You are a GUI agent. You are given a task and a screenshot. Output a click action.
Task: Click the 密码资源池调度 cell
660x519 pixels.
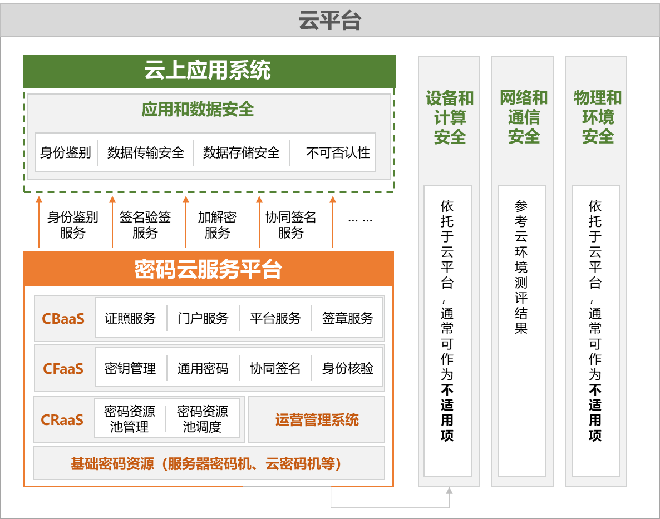(x=203, y=419)
